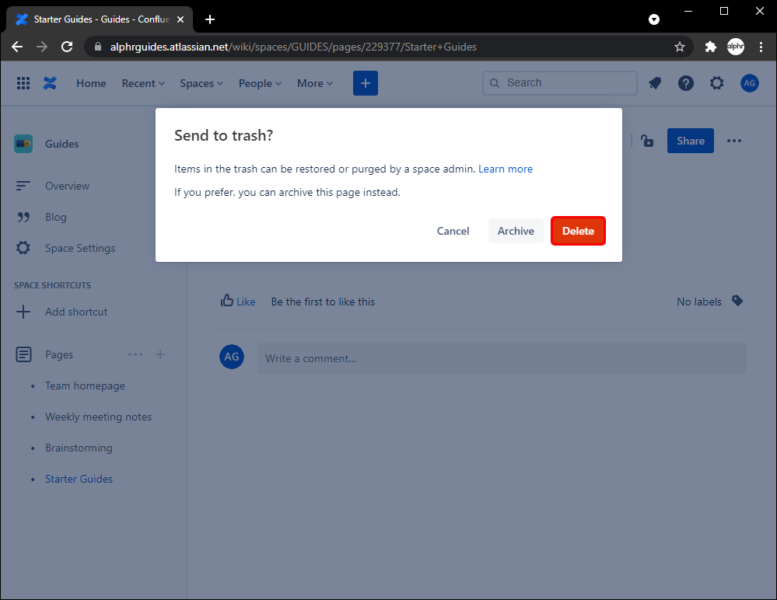Click the Confluence logo icon
The width and height of the screenshot is (777, 600).
(50, 83)
